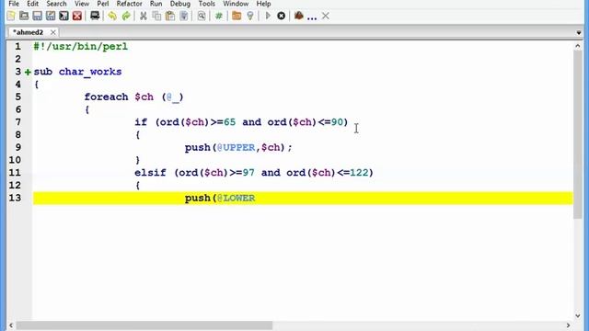Open the tab list dropdown arrow
Viewport: 589px width, 331px height.
[x=579, y=33]
